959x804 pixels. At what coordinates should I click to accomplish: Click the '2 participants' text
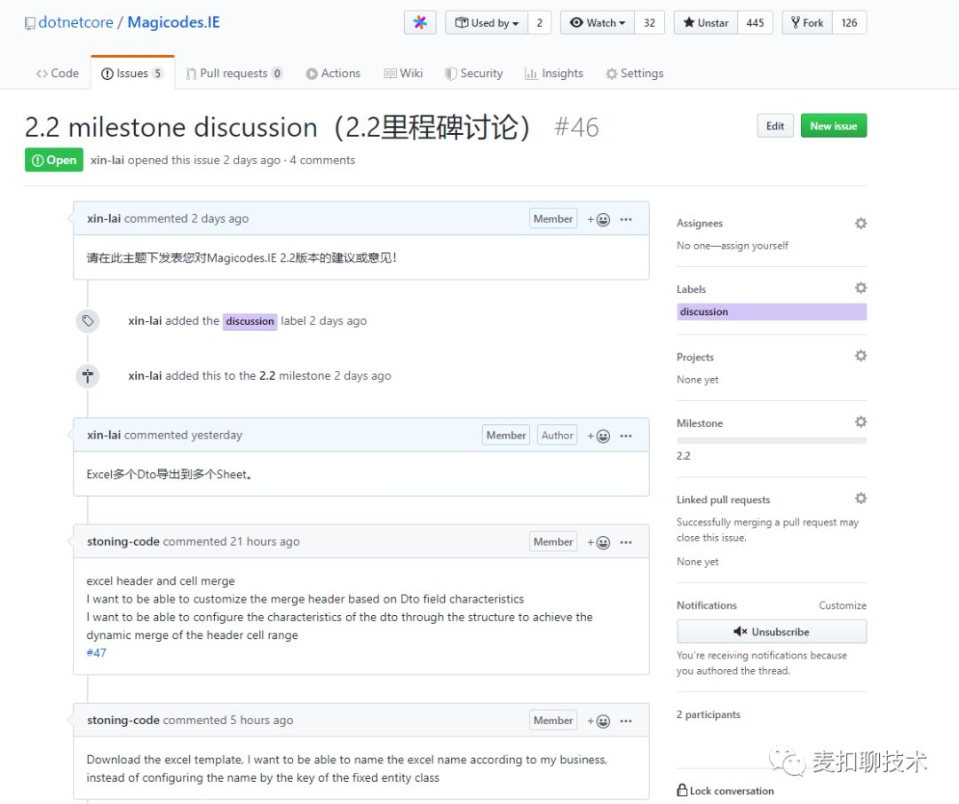tap(709, 714)
